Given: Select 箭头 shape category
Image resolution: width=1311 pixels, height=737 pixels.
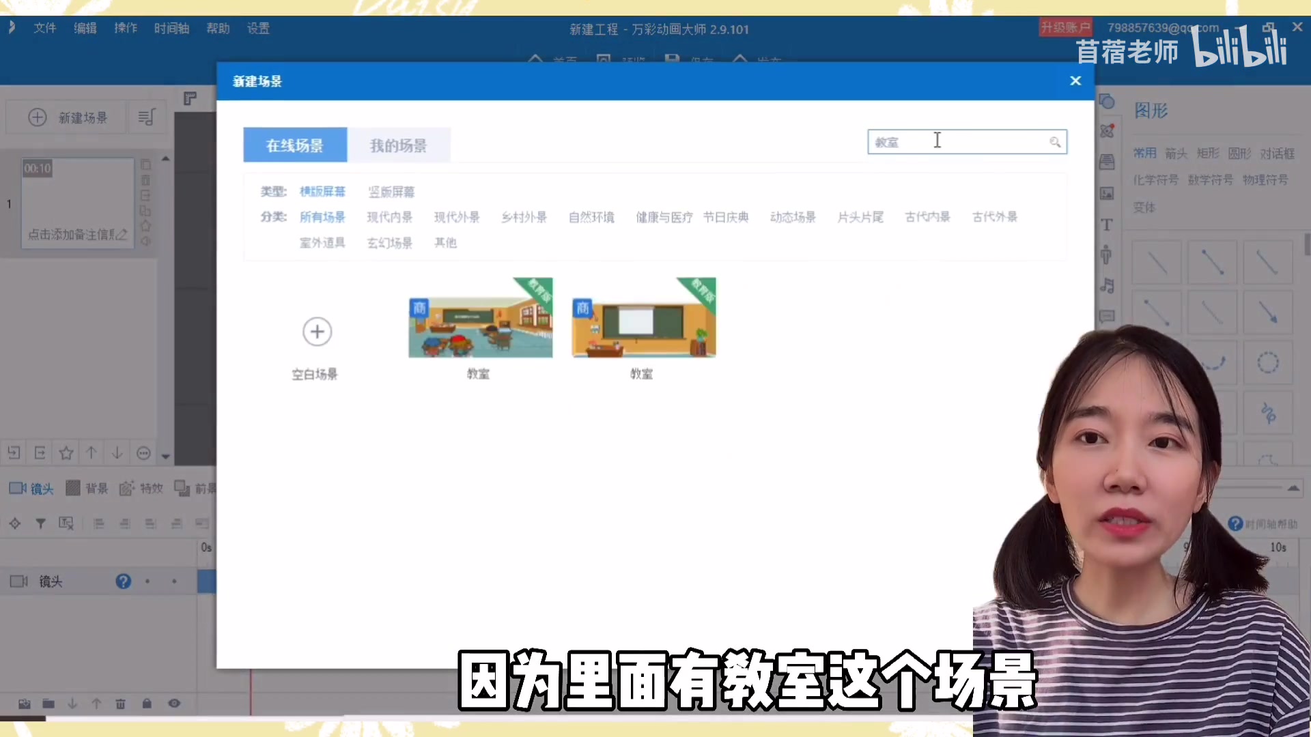Looking at the screenshot, I should [1176, 154].
